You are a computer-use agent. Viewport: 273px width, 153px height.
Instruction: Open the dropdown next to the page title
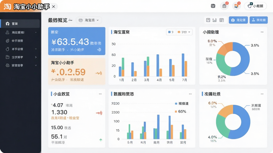89,20
